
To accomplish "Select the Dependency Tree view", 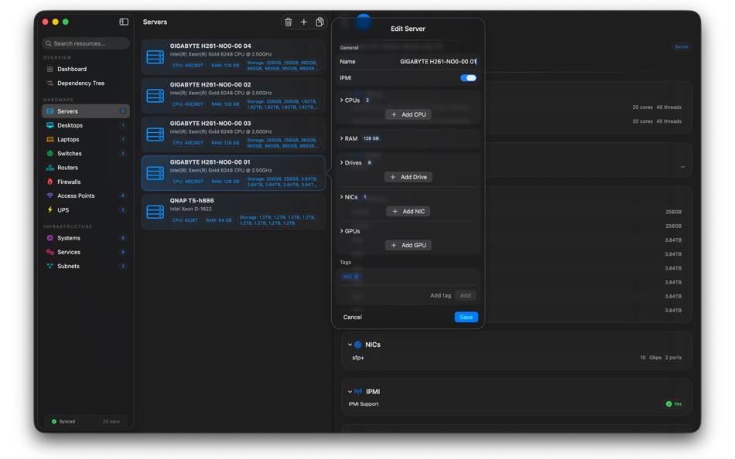I will (x=80, y=83).
